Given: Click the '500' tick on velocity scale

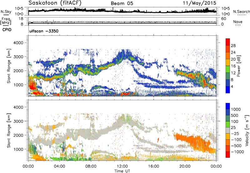Looking at the screenshot, I should 235,115.
